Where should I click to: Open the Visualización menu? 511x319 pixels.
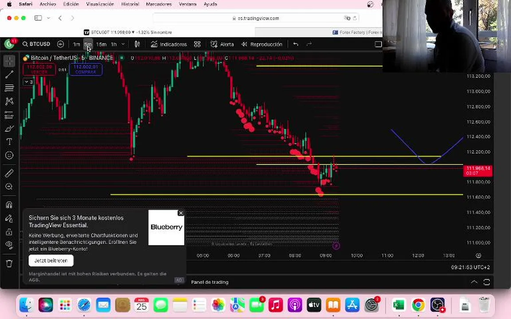[x=100, y=4]
